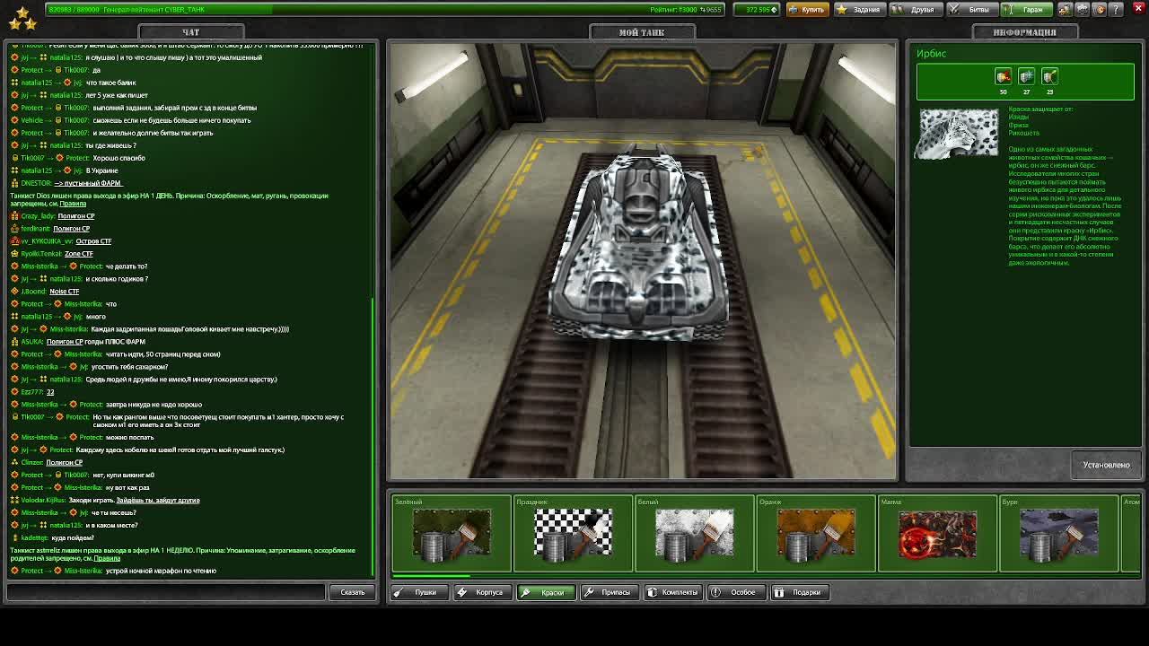The height and width of the screenshot is (646, 1149).
Task: Focus the chat message input field
Action: coord(165,592)
